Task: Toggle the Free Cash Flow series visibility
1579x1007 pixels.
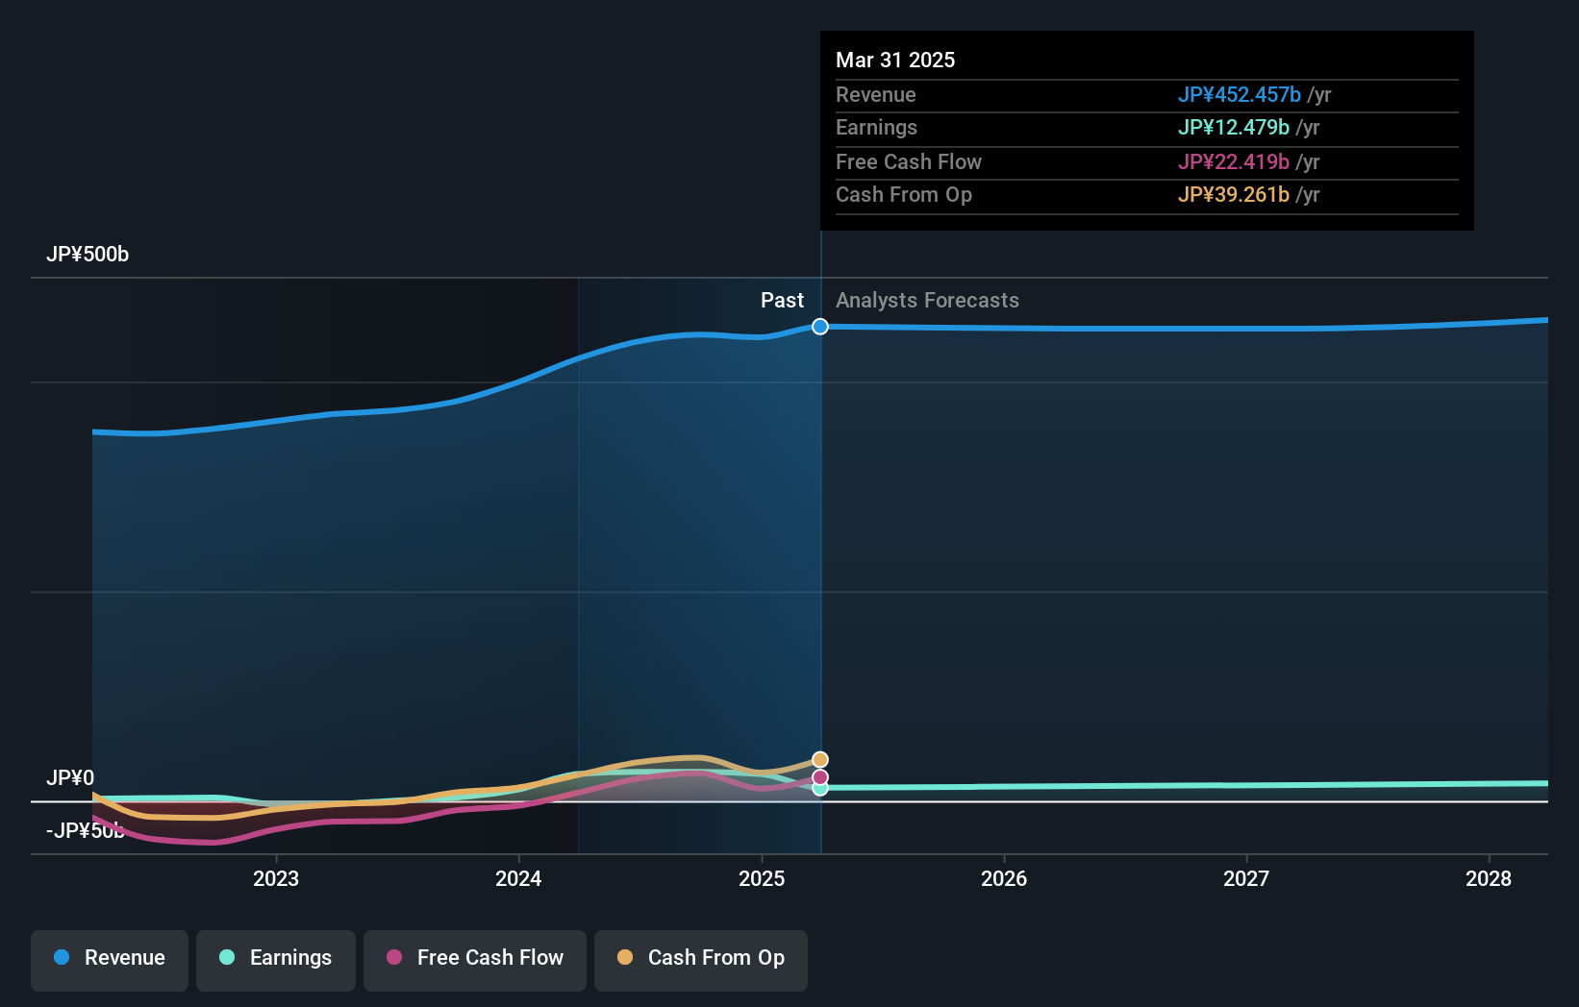Action: pos(474,958)
